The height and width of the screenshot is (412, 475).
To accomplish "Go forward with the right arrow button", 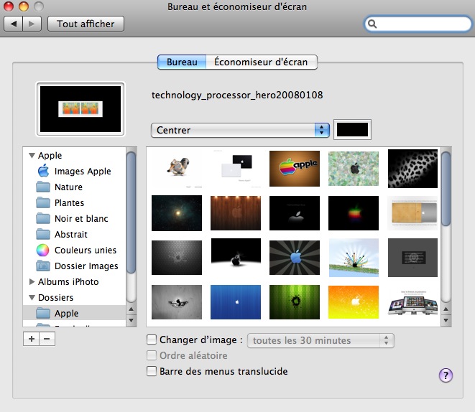I will (x=32, y=24).
